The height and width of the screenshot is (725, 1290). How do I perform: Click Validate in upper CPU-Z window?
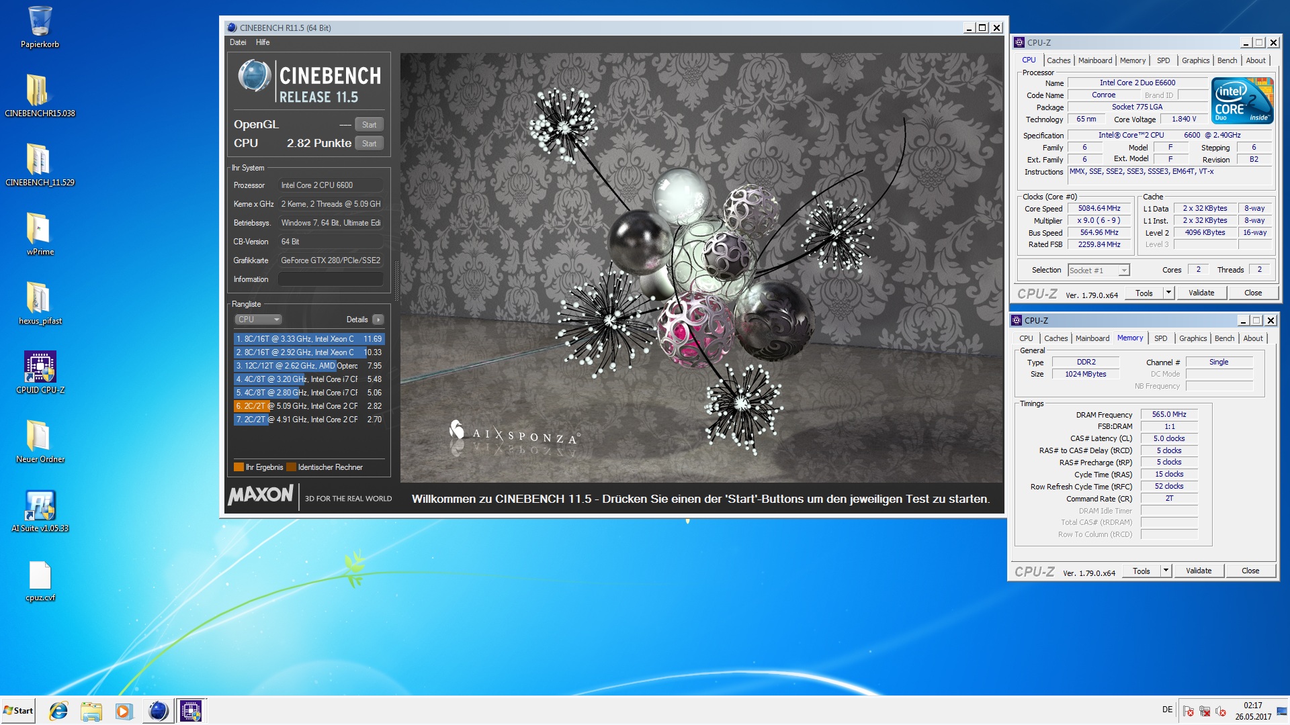click(x=1201, y=293)
